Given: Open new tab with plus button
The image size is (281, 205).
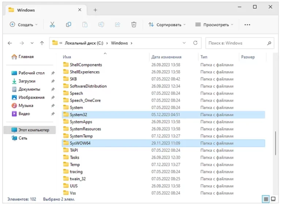Looking at the screenshot, I should 95,10.
